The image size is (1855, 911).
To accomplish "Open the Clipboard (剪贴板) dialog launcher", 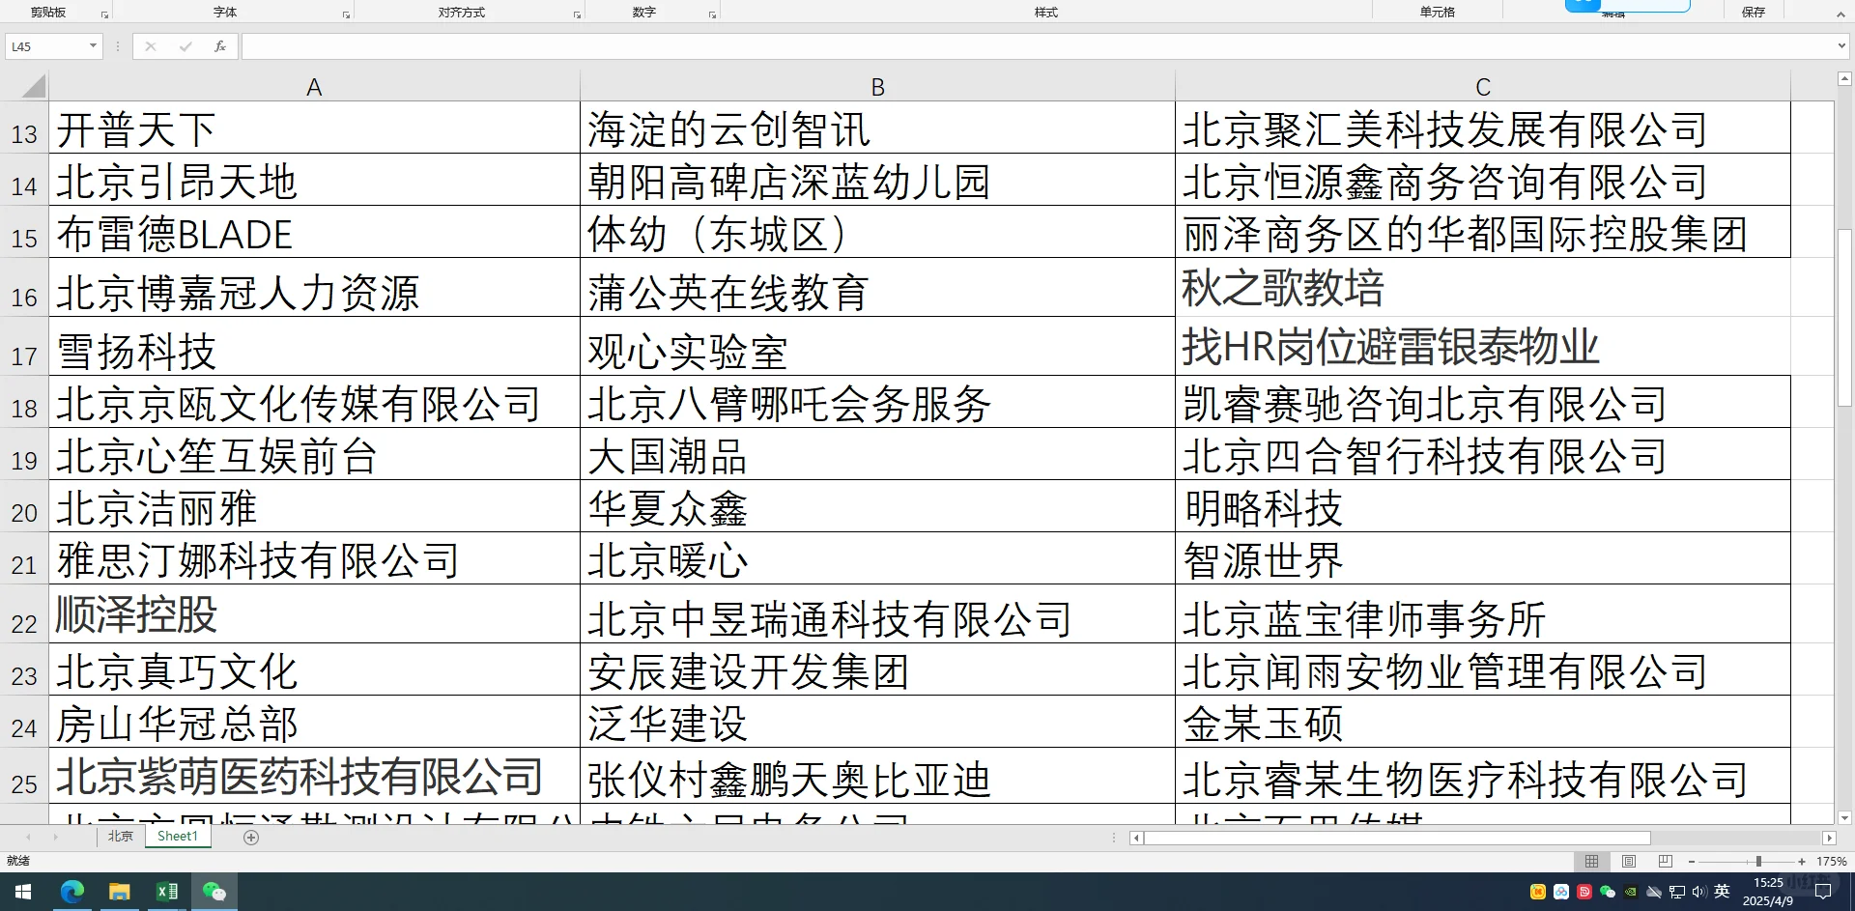I will (x=104, y=15).
